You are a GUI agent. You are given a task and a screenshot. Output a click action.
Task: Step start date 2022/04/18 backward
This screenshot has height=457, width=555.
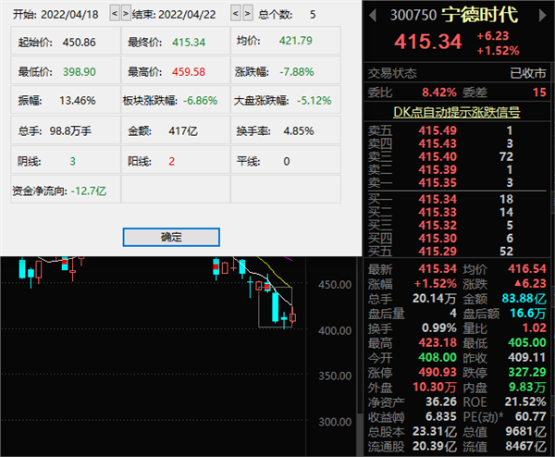[115, 14]
